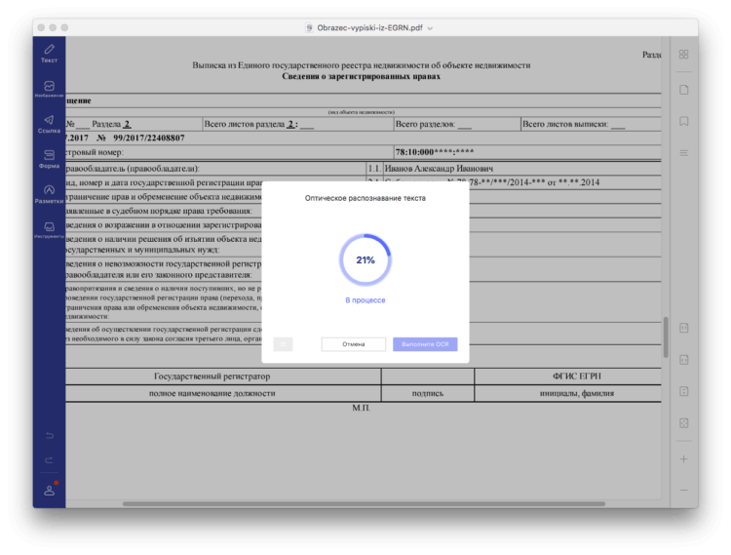Open the outline list icon on right

tap(684, 153)
